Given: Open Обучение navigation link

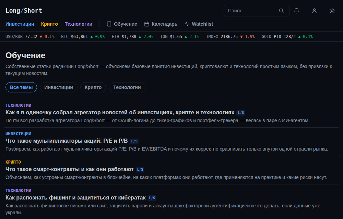Looking at the screenshot, I should pyautogui.click(x=122, y=24).
